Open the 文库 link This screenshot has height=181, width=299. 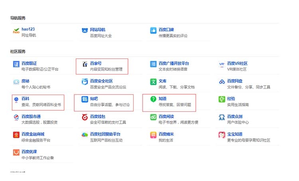163,81
